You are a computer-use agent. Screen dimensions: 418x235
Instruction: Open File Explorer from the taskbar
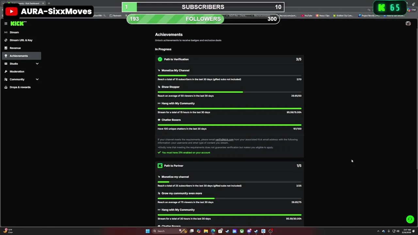(206, 231)
